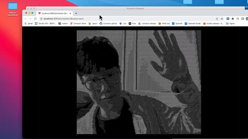This screenshot has height=139, width=248.
Task: Open the Spendit Guide bookmark
Action: (193, 24)
